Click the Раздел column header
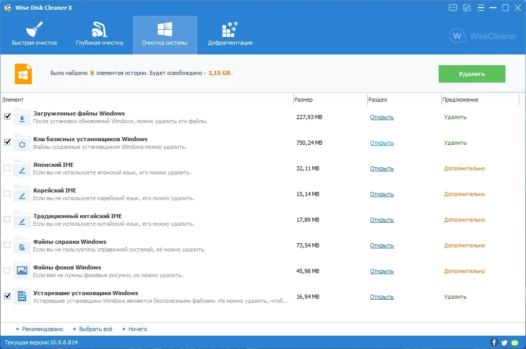The image size is (526, 349). [378, 100]
